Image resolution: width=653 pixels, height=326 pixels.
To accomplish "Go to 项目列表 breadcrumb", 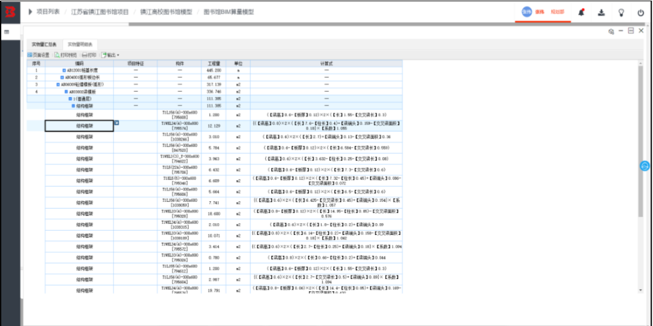I will (48, 12).
